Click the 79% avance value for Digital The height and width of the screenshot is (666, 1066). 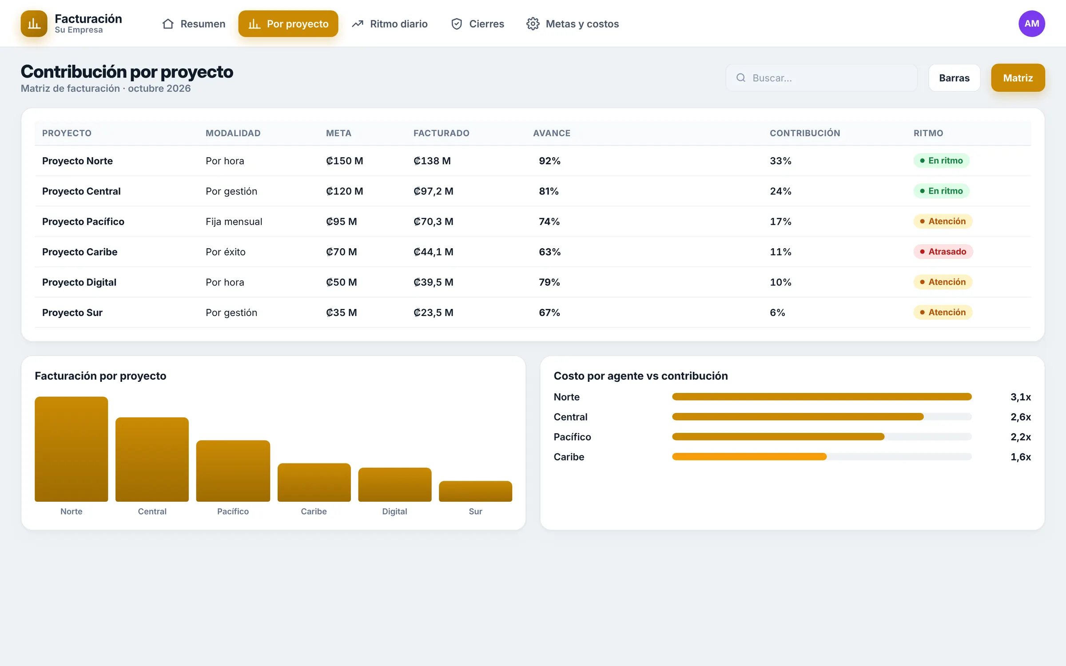click(x=549, y=282)
